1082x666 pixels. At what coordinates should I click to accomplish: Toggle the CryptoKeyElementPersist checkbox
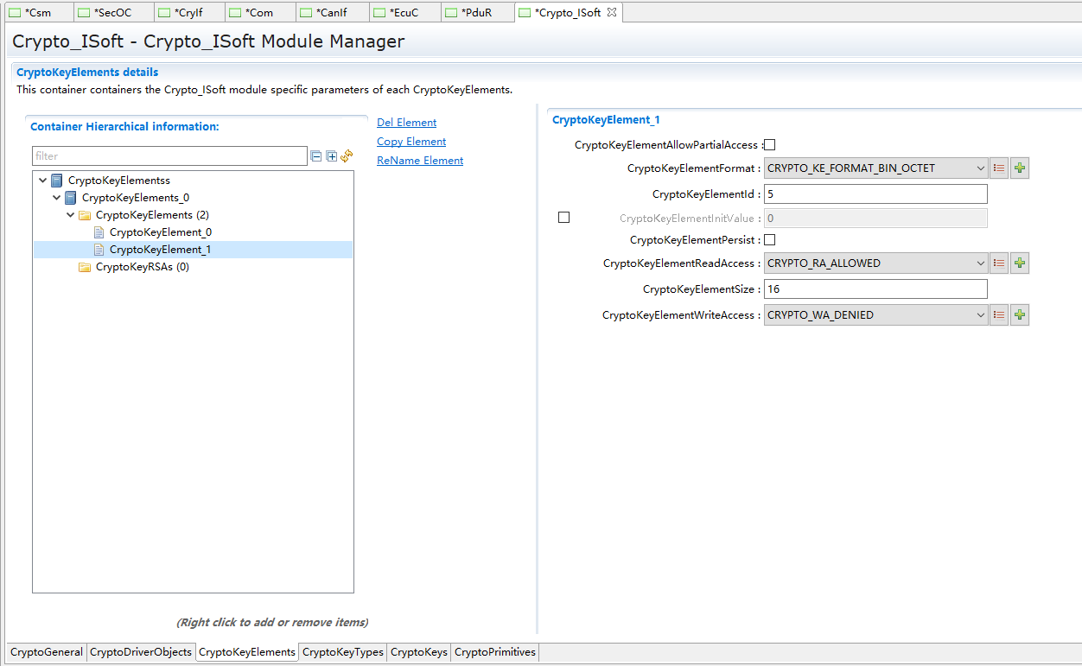(769, 240)
